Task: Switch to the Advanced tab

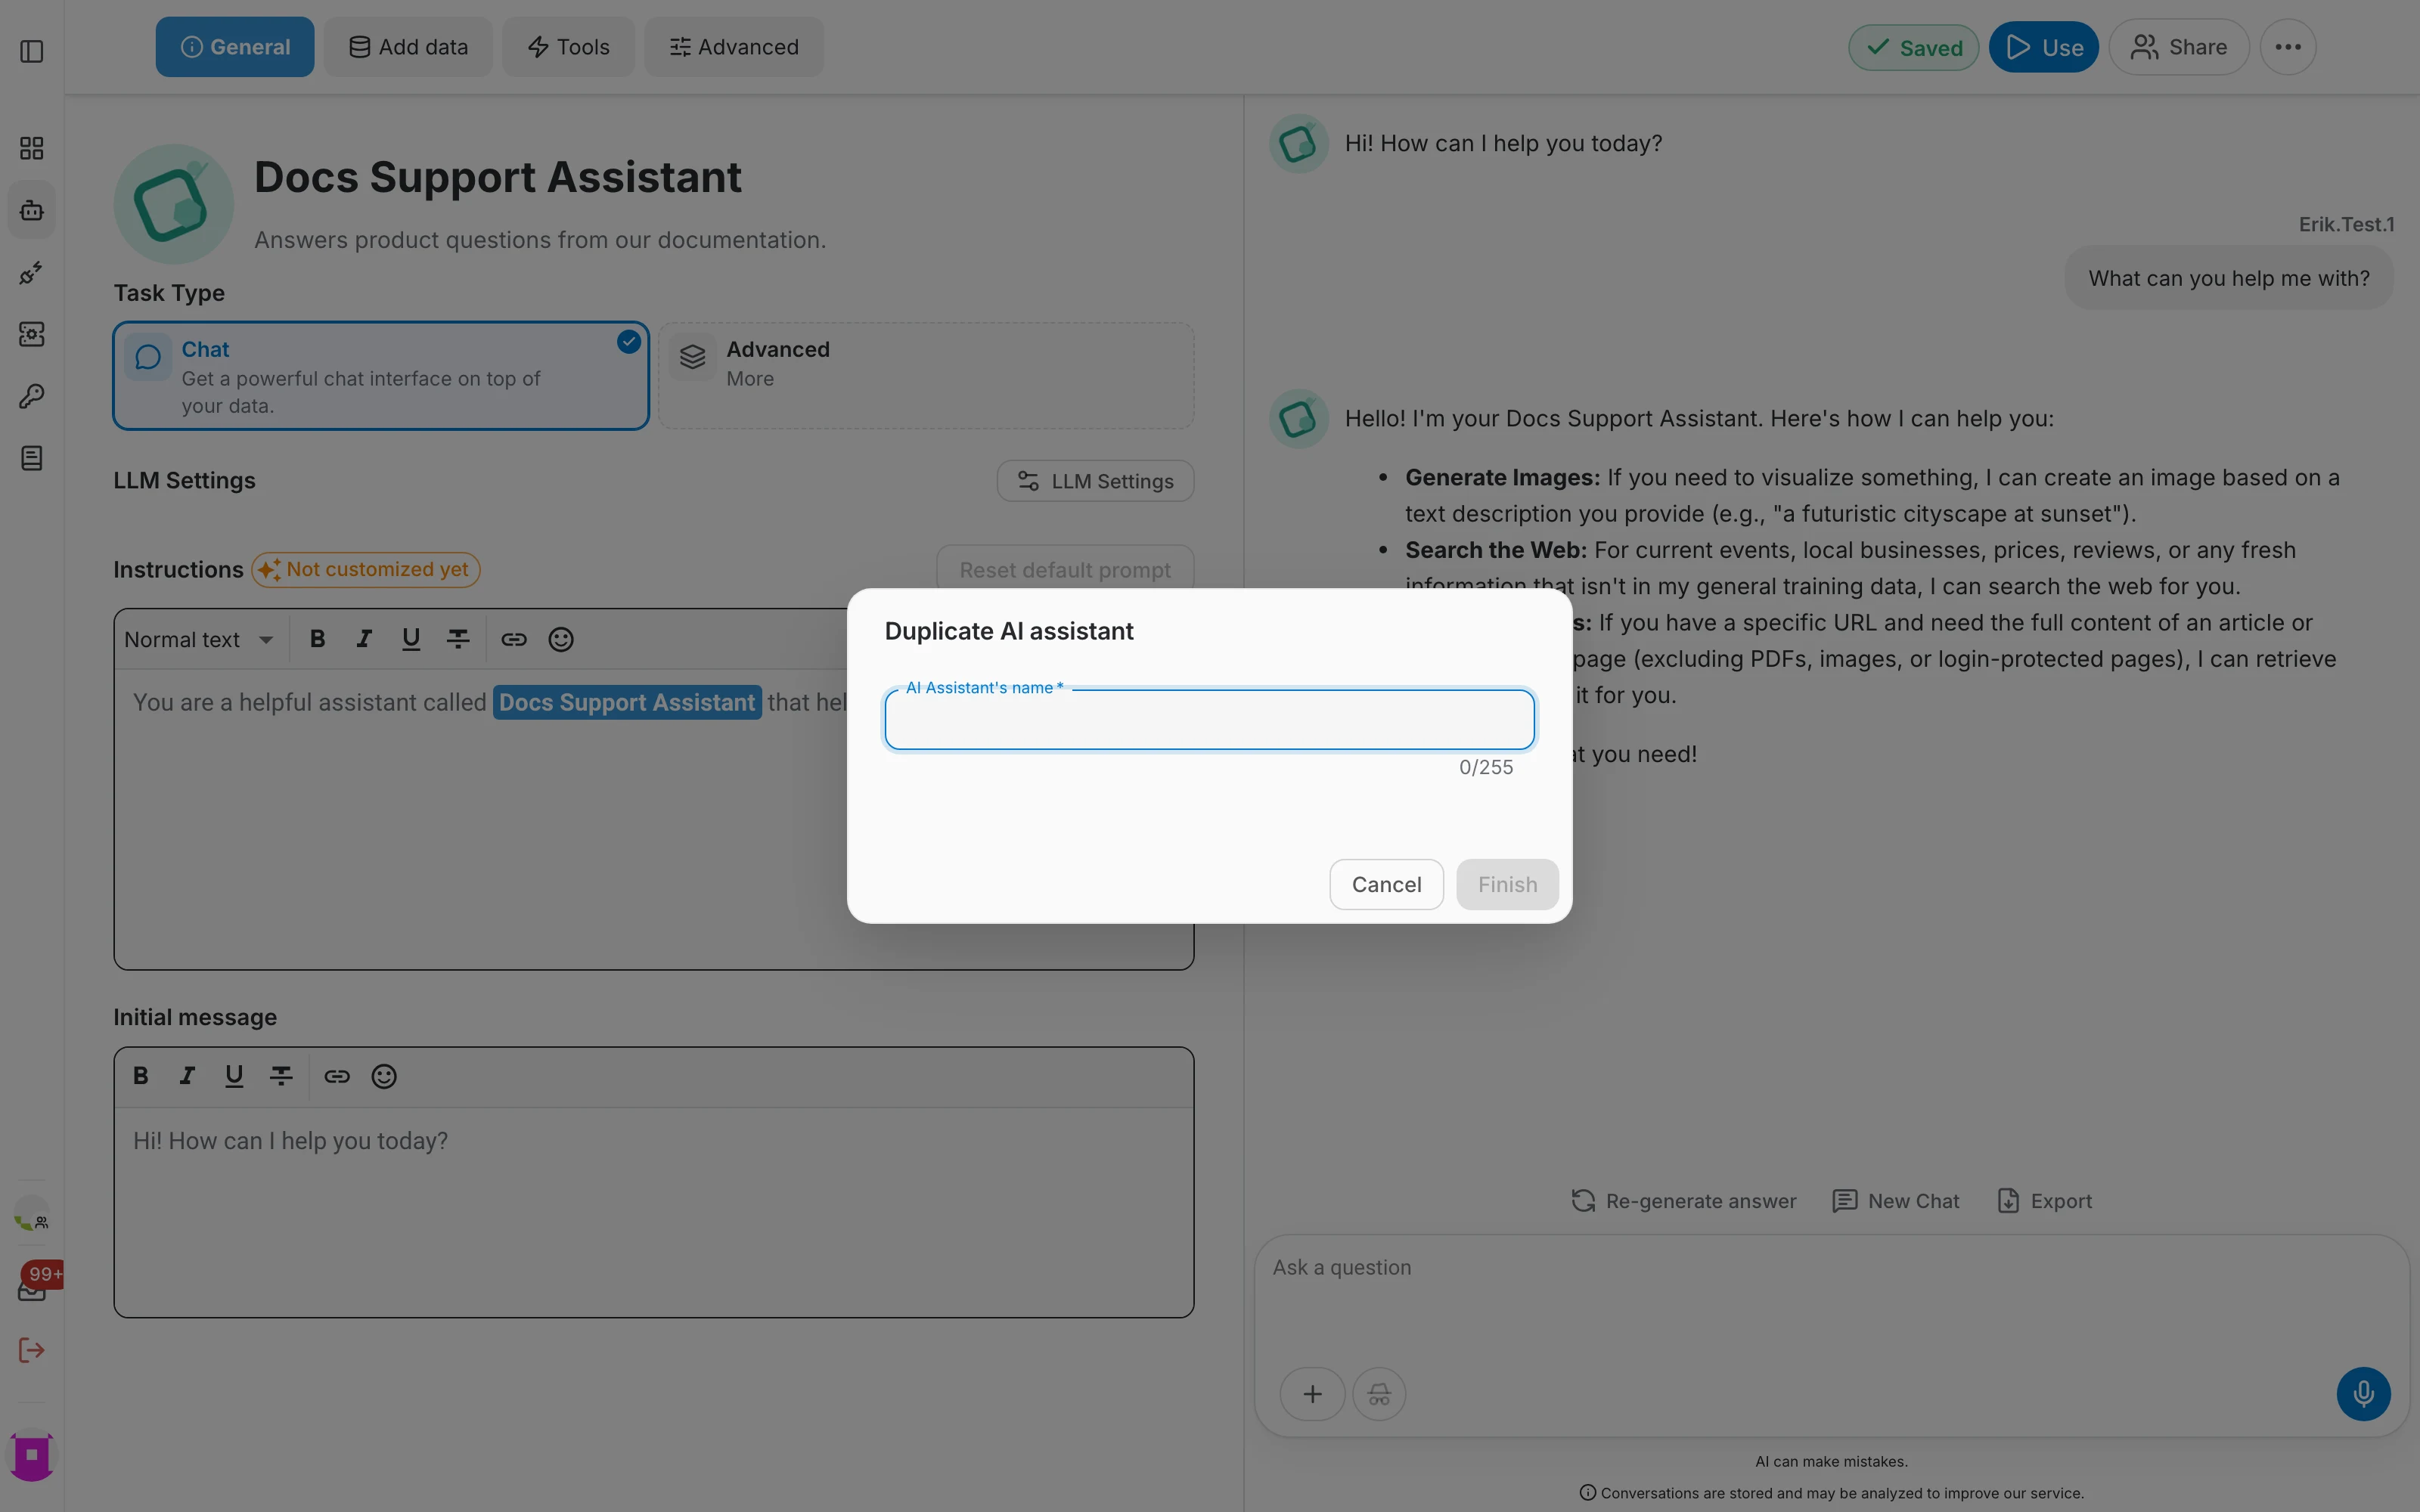Action: [734, 47]
